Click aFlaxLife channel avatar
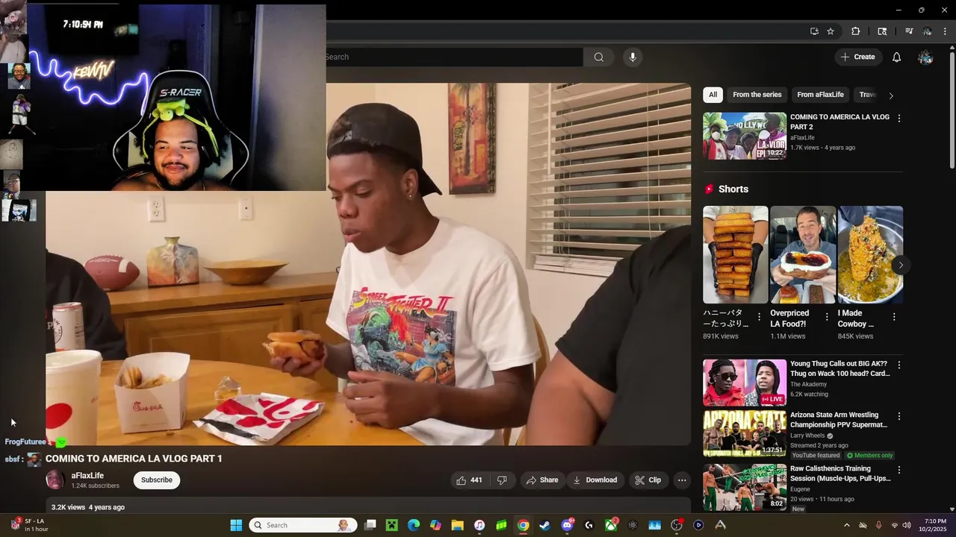Viewport: 956px width, 537px height. [x=55, y=480]
